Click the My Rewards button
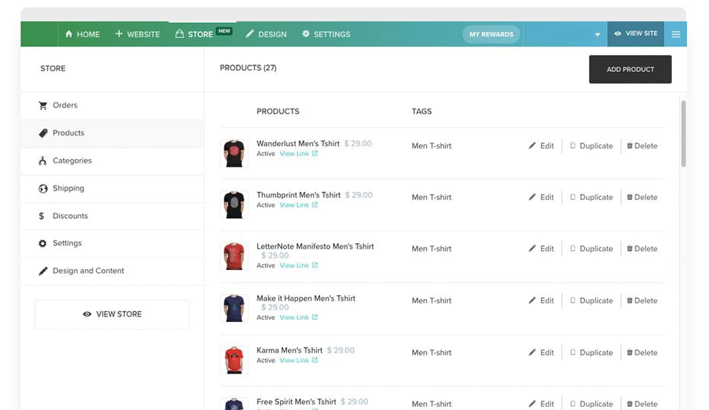709x410 pixels. [x=491, y=35]
